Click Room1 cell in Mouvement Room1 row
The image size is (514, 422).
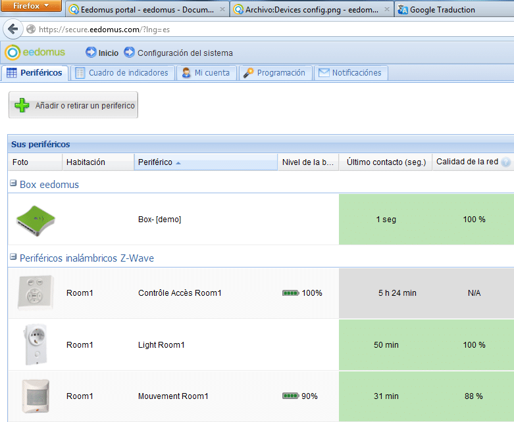click(x=80, y=396)
